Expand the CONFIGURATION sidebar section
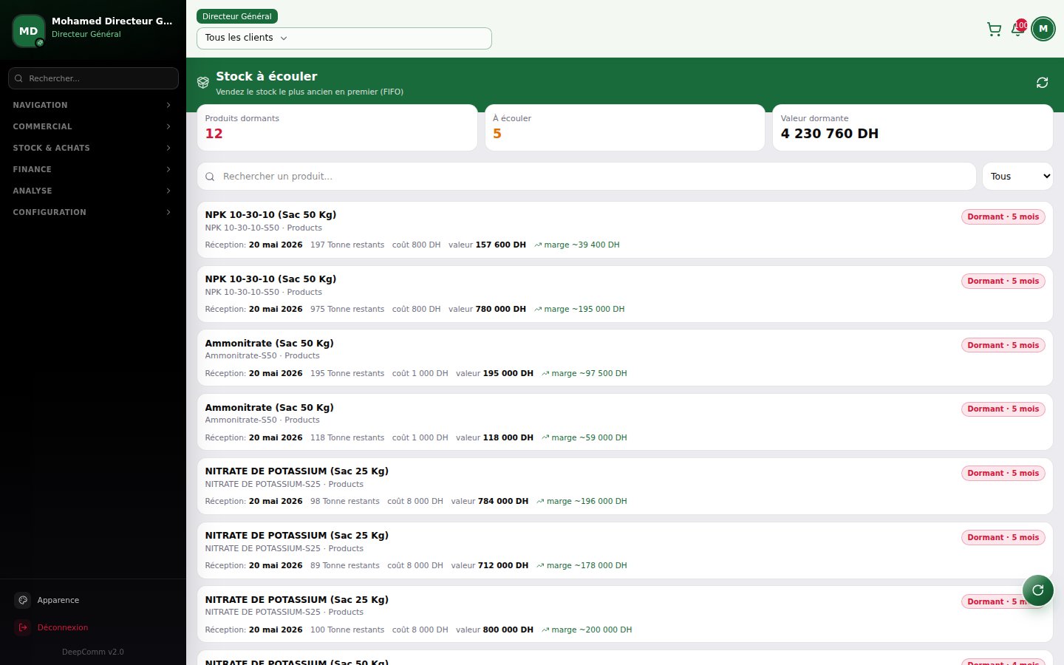The height and width of the screenshot is (665, 1064). click(x=93, y=212)
